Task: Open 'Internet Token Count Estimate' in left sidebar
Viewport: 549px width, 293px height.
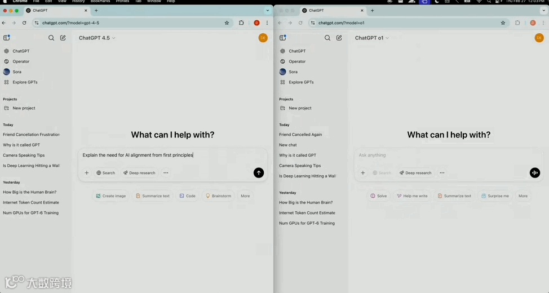Action: (x=31, y=202)
